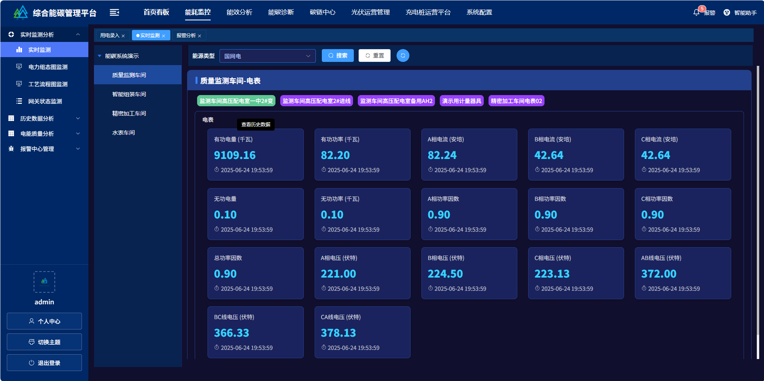Open the 能源类型 dropdown showing 国网电
764x381 pixels.
point(267,56)
